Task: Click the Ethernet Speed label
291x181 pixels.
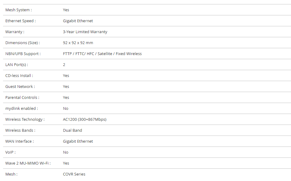Action: tap(20, 21)
